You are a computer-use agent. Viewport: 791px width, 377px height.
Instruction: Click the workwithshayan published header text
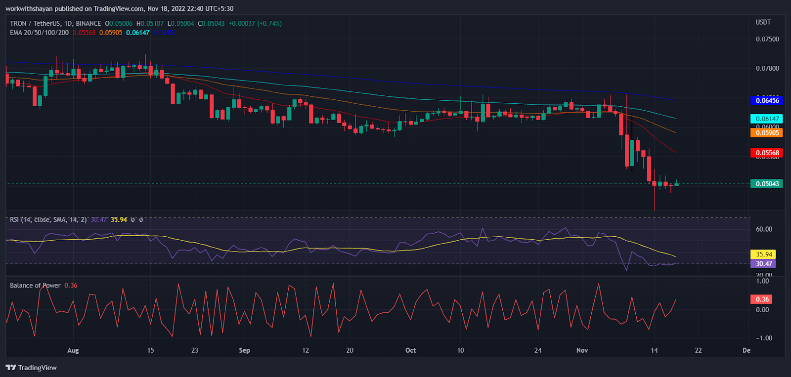[120, 8]
